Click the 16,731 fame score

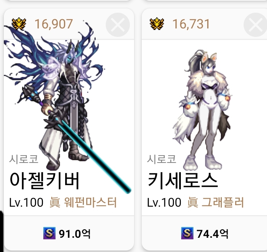click(x=191, y=24)
